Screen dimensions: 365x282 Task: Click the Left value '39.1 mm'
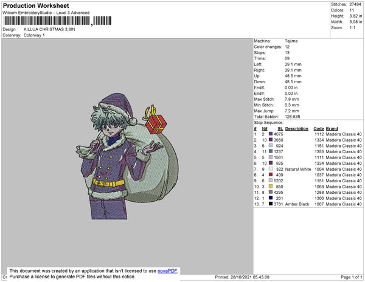pos(293,64)
